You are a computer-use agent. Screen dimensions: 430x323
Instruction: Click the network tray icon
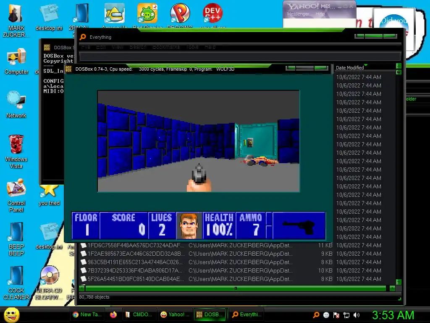tap(346, 315)
